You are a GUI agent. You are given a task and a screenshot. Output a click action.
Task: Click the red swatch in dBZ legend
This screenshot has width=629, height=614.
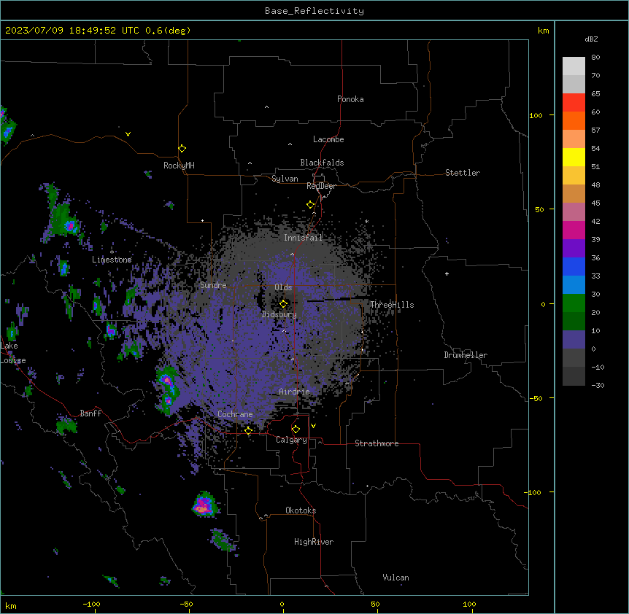[x=574, y=103]
